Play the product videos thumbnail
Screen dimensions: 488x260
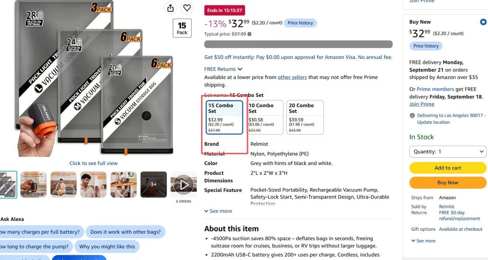point(183,185)
